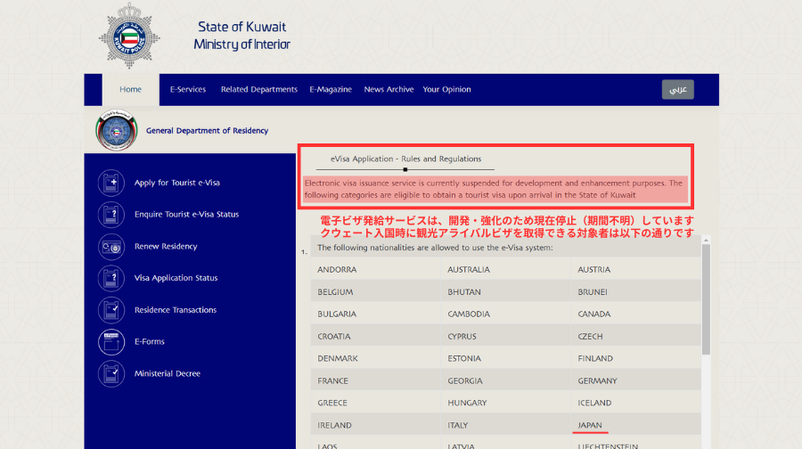The height and width of the screenshot is (449, 802).
Task: Open the E-Services menu
Action: pyautogui.click(x=188, y=89)
